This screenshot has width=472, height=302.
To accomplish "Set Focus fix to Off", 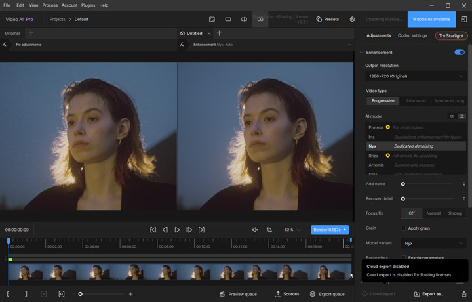I will click(x=412, y=213).
